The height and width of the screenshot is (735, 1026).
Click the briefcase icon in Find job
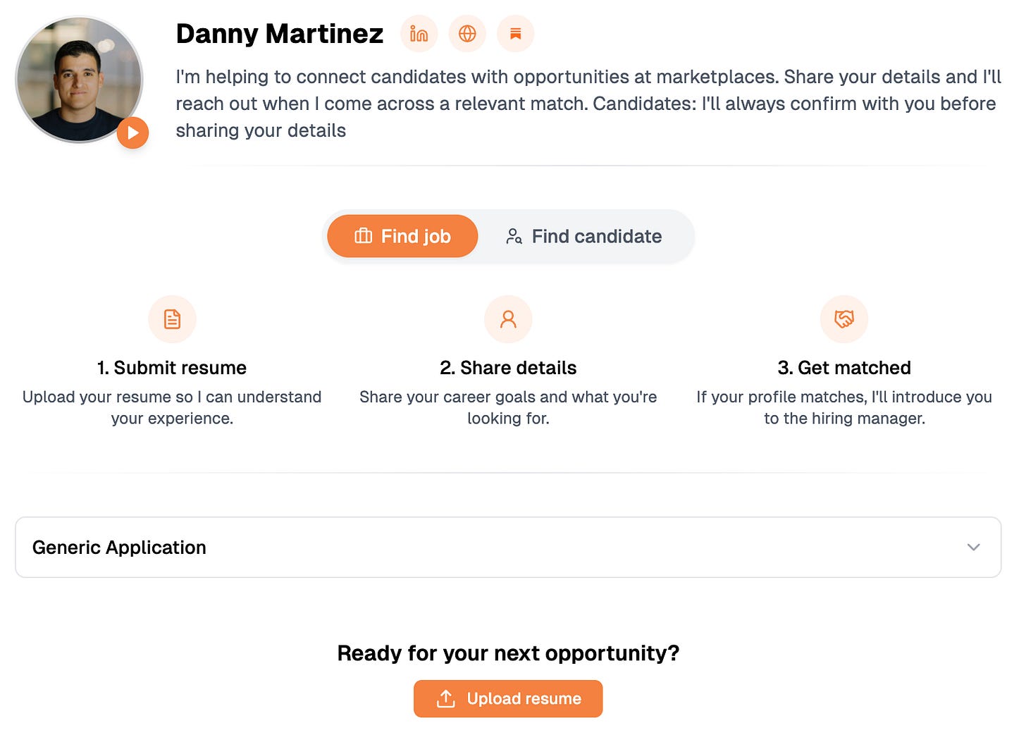click(363, 236)
